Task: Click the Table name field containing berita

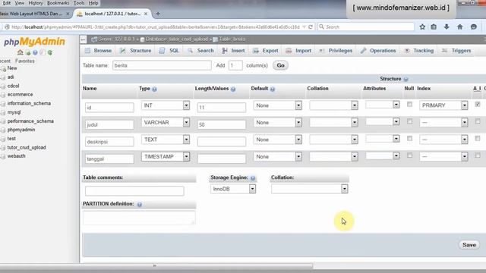Action: 162,65
